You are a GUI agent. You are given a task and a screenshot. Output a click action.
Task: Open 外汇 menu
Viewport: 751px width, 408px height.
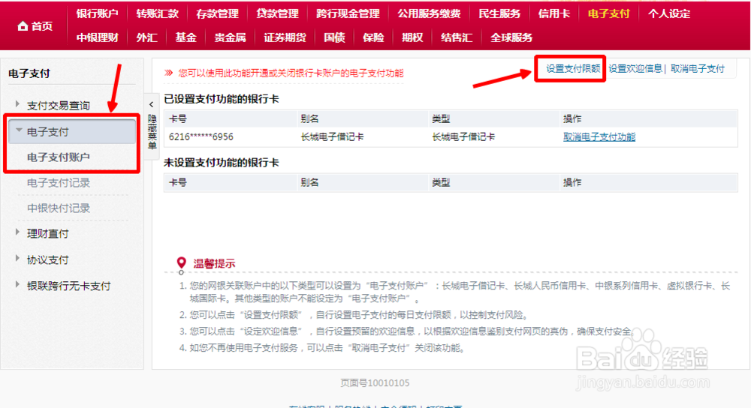146,37
